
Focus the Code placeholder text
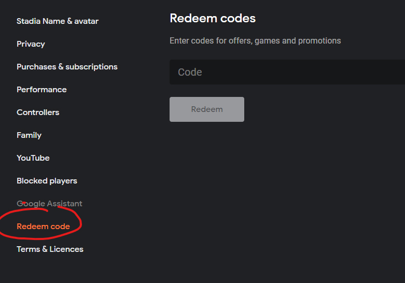pos(190,72)
